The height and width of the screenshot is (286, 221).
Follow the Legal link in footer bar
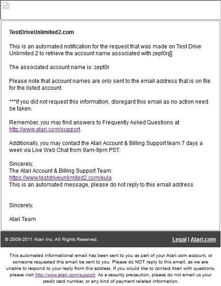(x=179, y=239)
